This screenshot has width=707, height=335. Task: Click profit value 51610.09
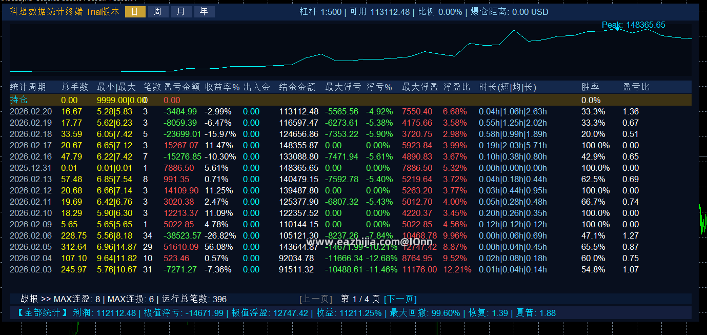click(180, 247)
